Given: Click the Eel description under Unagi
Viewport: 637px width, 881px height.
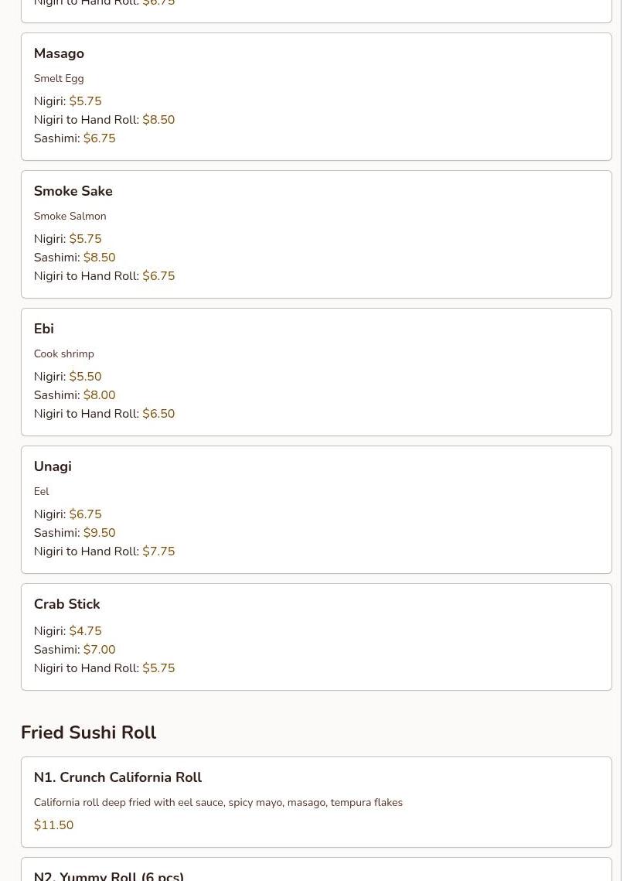Looking at the screenshot, I should [x=41, y=491].
